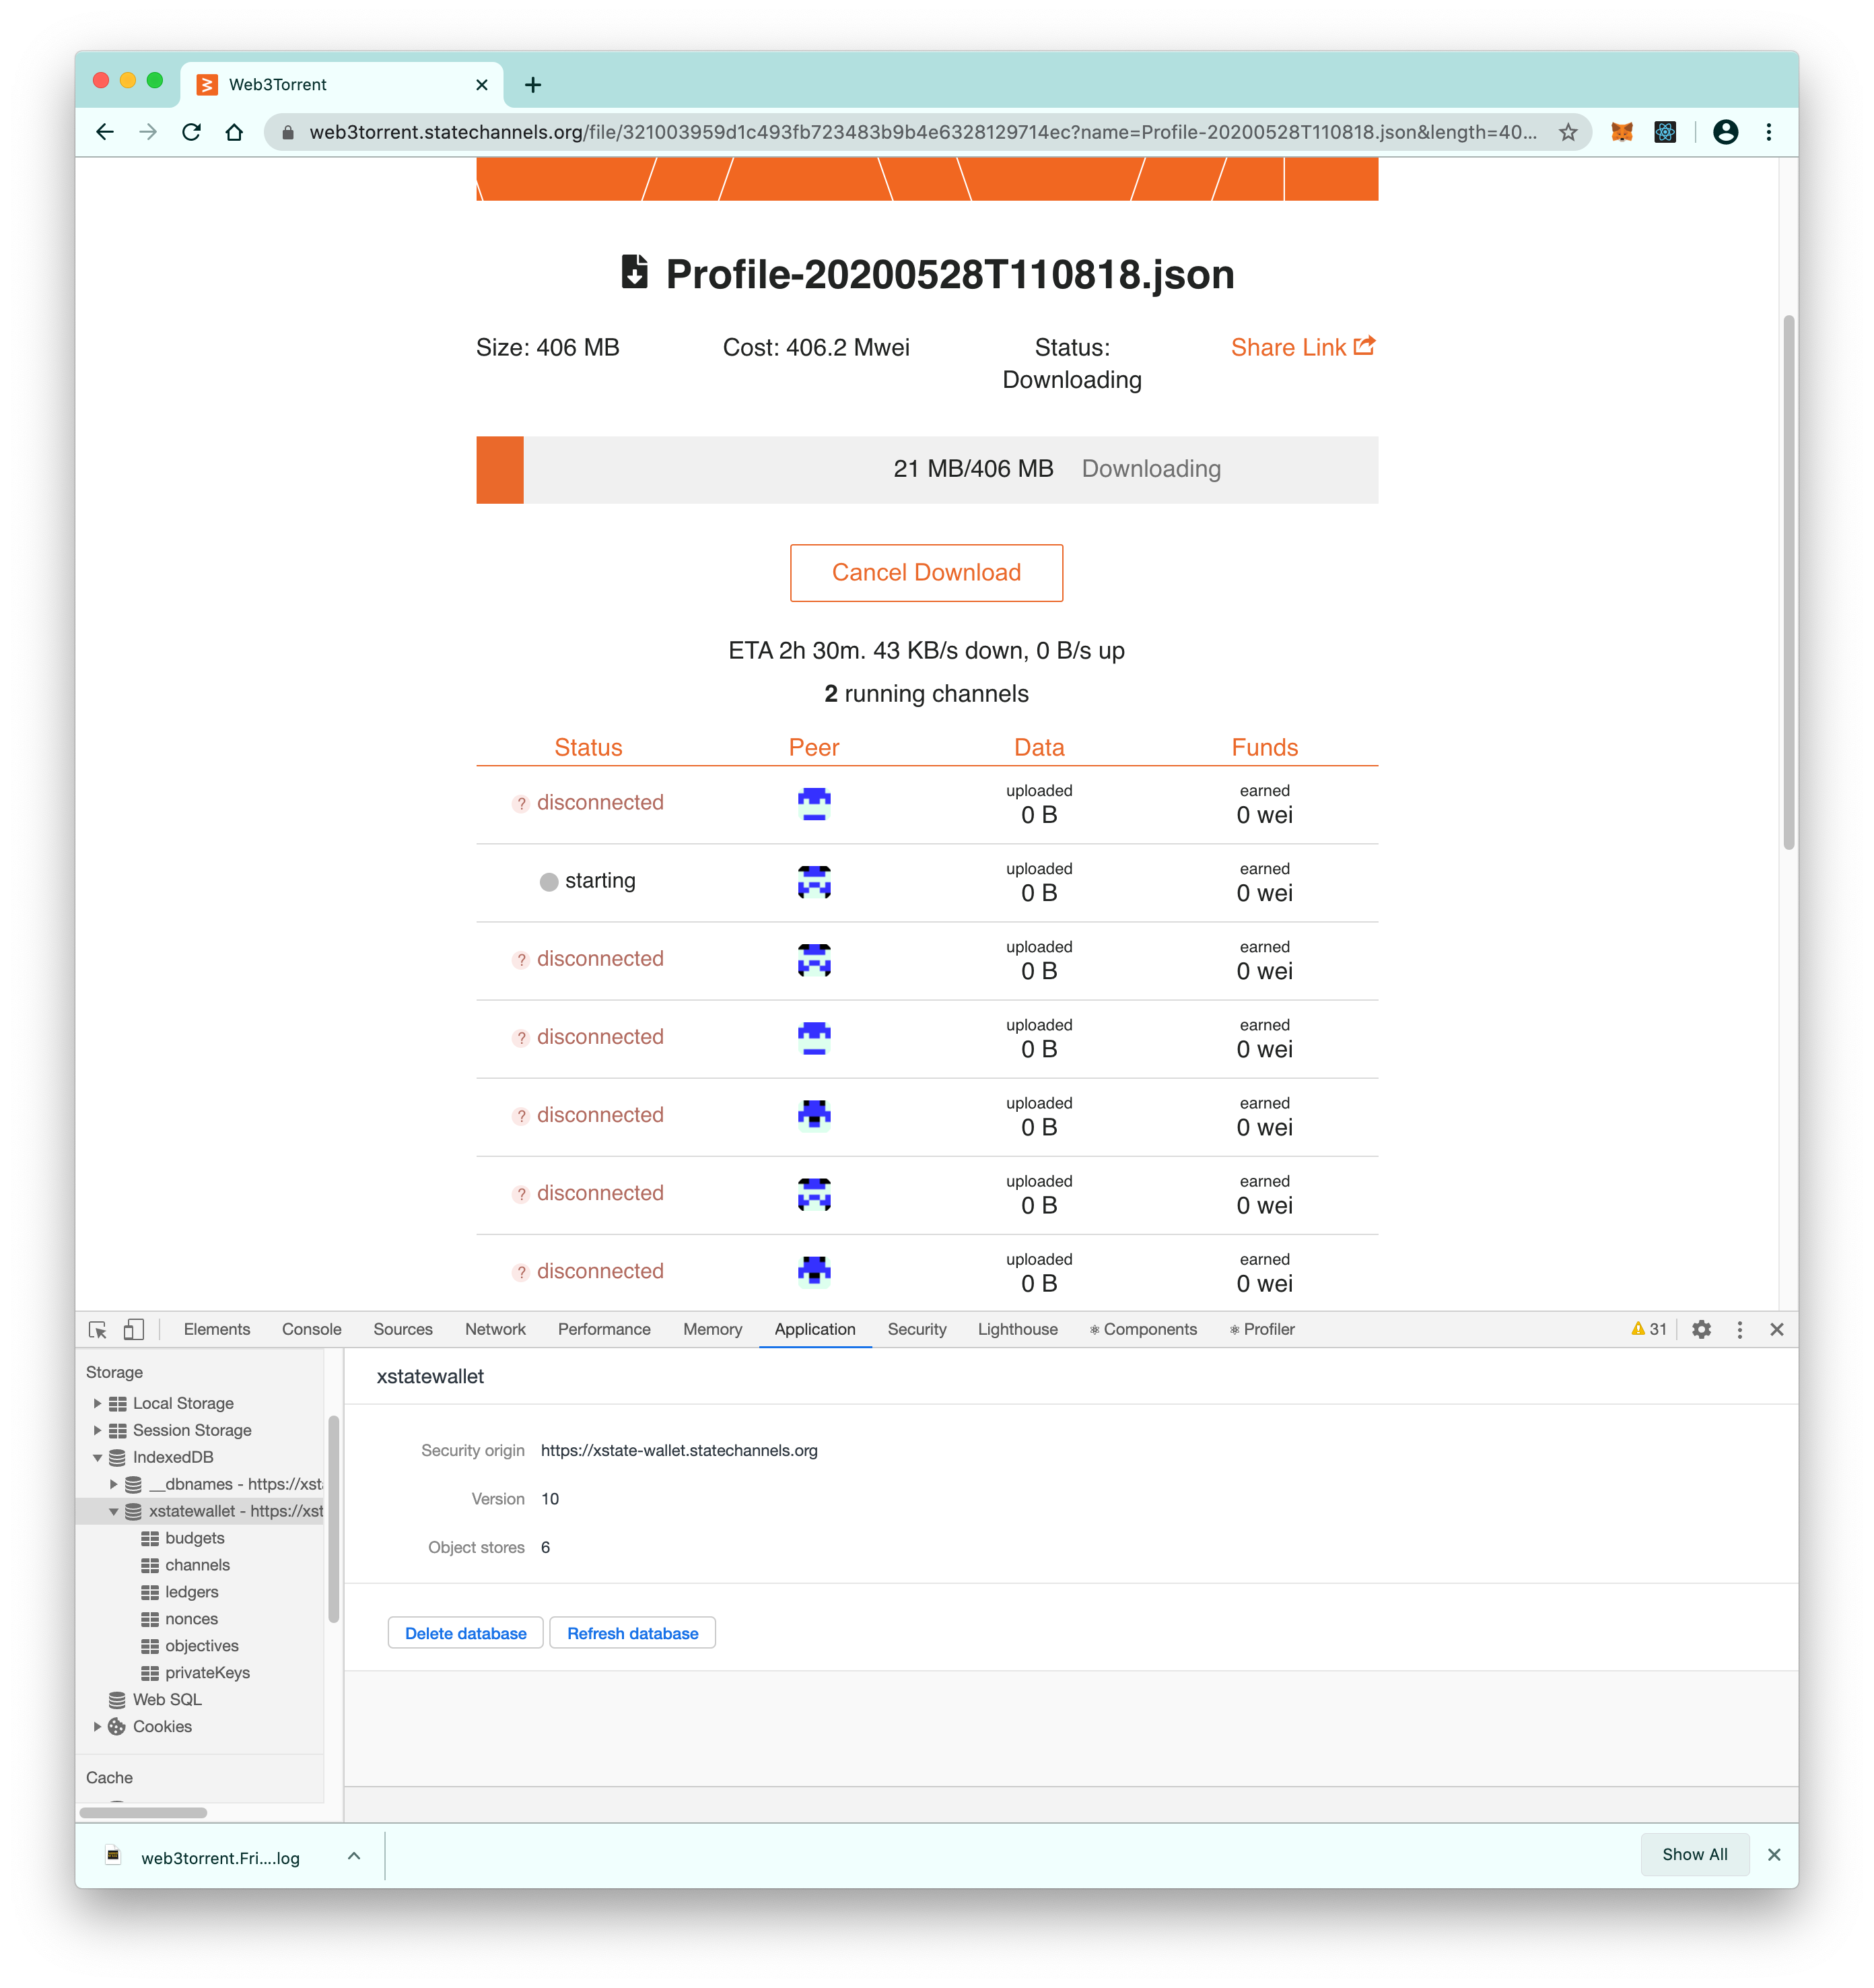Click the 31 warnings indicator in DevTools
Screen dimensions: 1874x1988
pos(1646,1330)
